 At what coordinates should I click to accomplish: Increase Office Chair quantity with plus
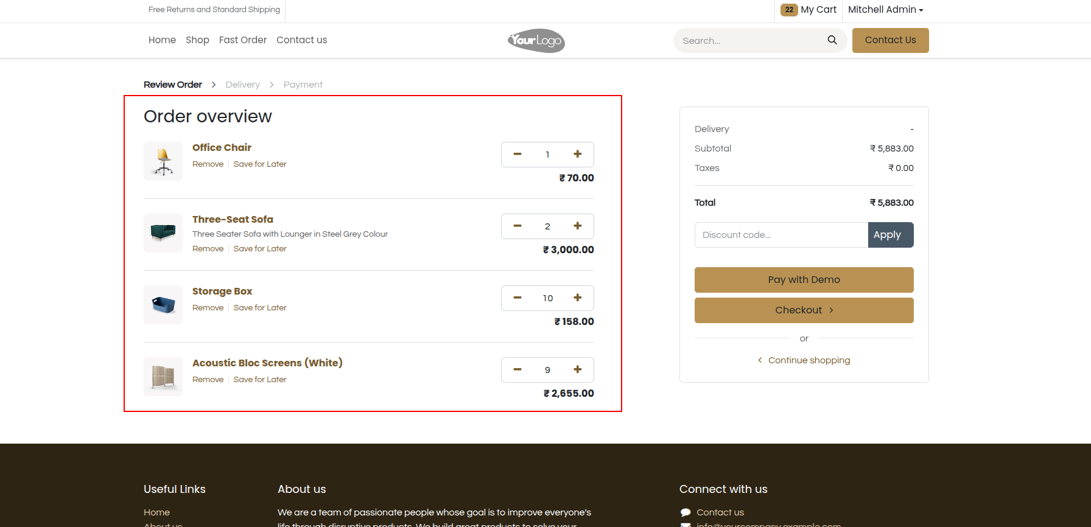[x=578, y=154]
